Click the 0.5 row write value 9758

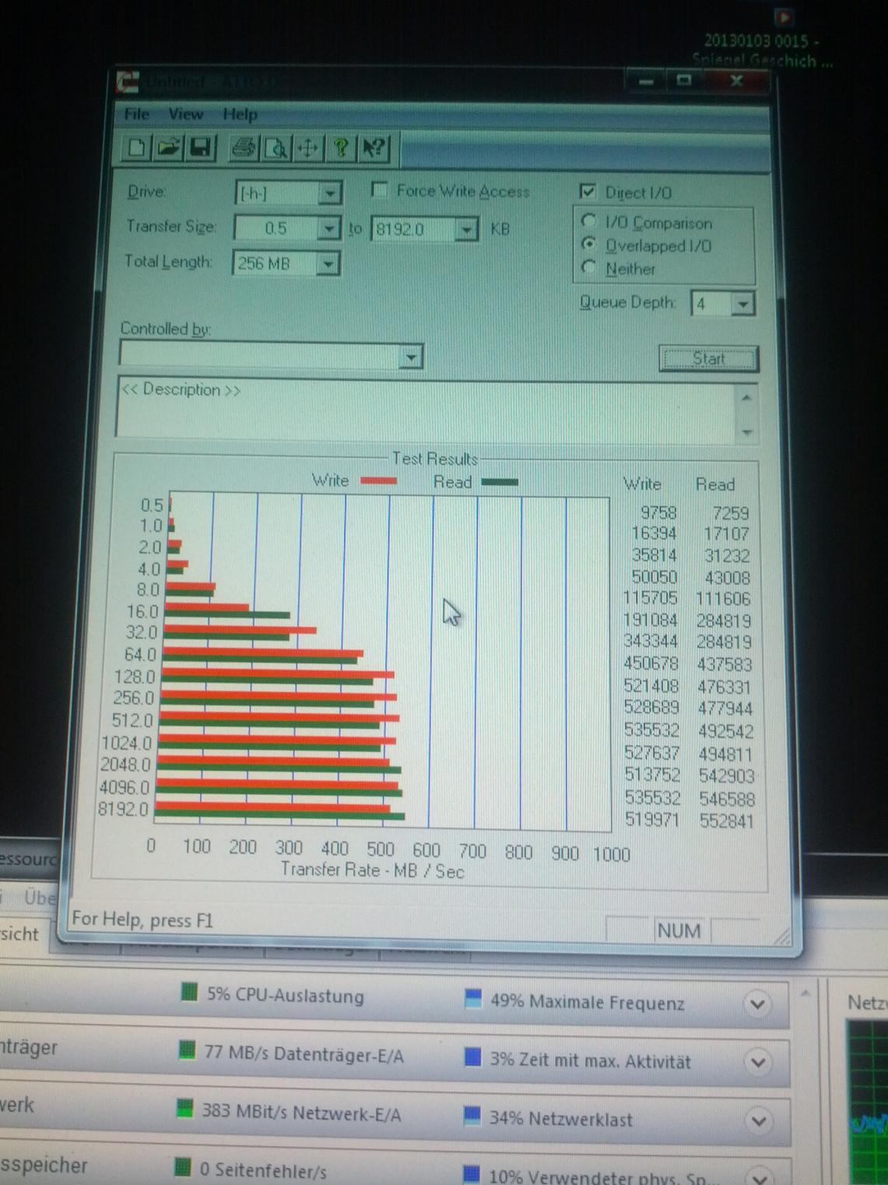point(658,512)
